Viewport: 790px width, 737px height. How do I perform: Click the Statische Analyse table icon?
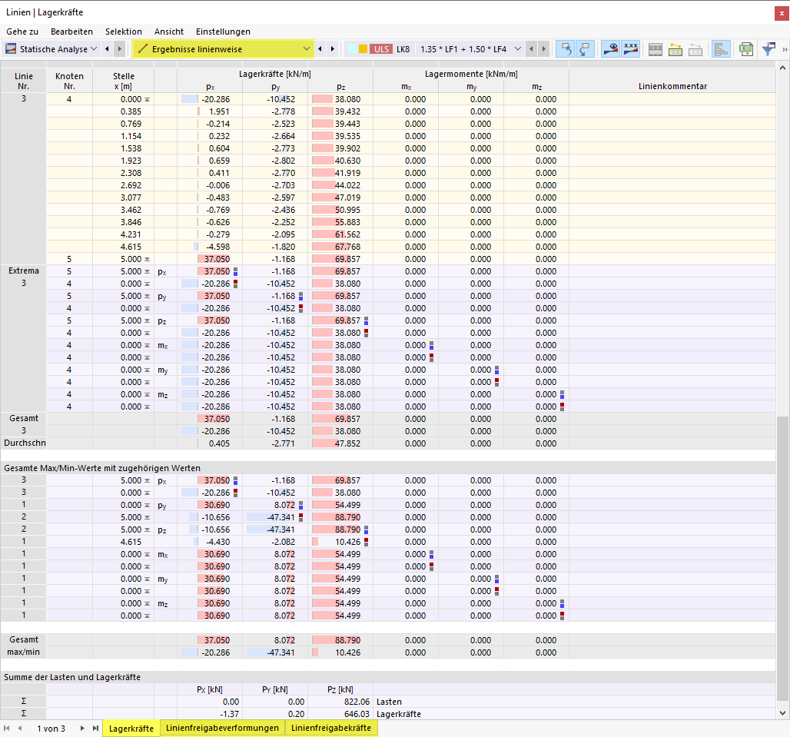pos(11,49)
